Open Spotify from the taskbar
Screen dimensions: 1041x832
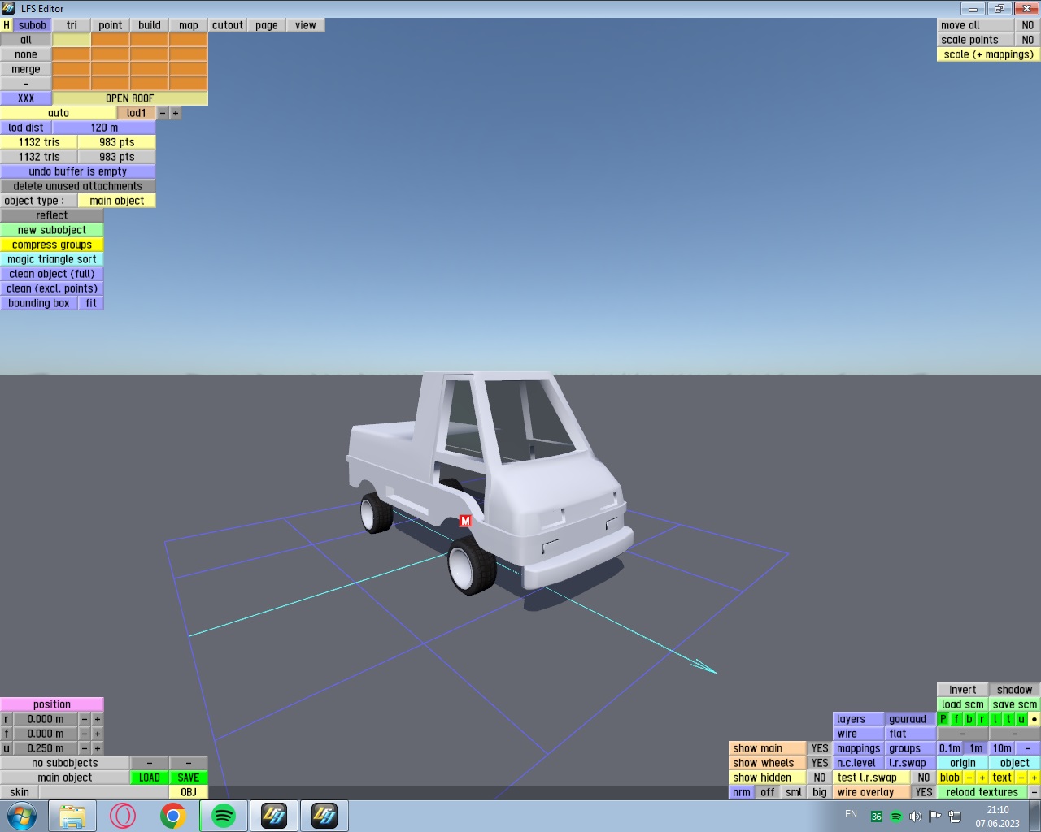(x=224, y=816)
